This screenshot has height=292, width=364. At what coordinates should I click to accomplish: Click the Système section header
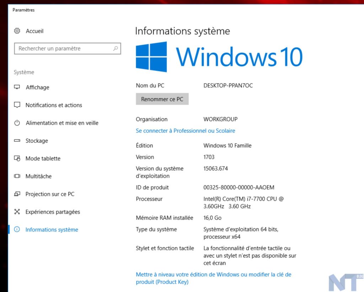point(24,72)
